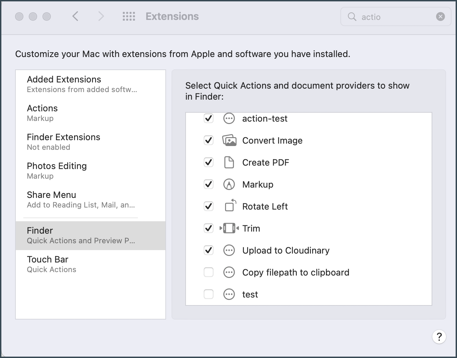This screenshot has width=457, height=358.
Task: Disable the Create PDF quick action
Action: pyautogui.click(x=209, y=163)
